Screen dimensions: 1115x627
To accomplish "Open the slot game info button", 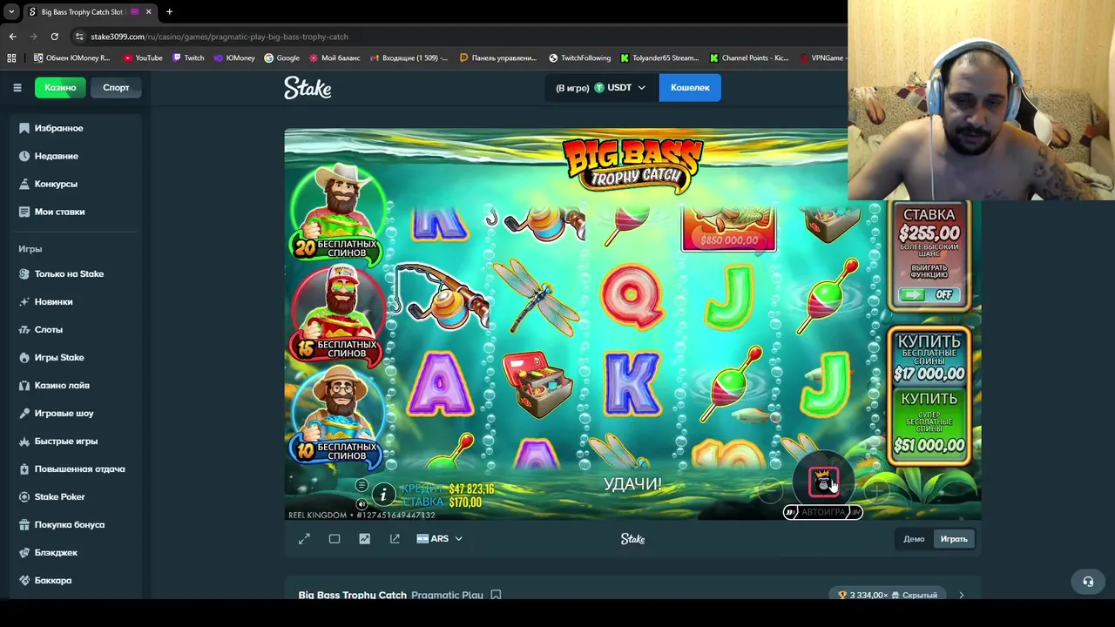I will pos(383,496).
